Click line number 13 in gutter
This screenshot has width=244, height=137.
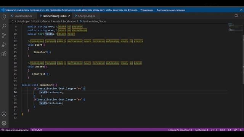coord(15,45)
